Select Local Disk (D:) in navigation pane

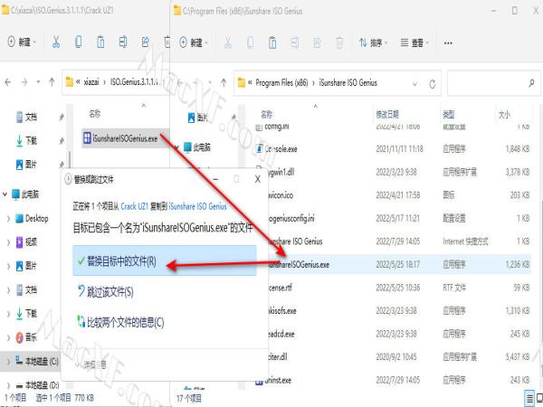(37, 385)
